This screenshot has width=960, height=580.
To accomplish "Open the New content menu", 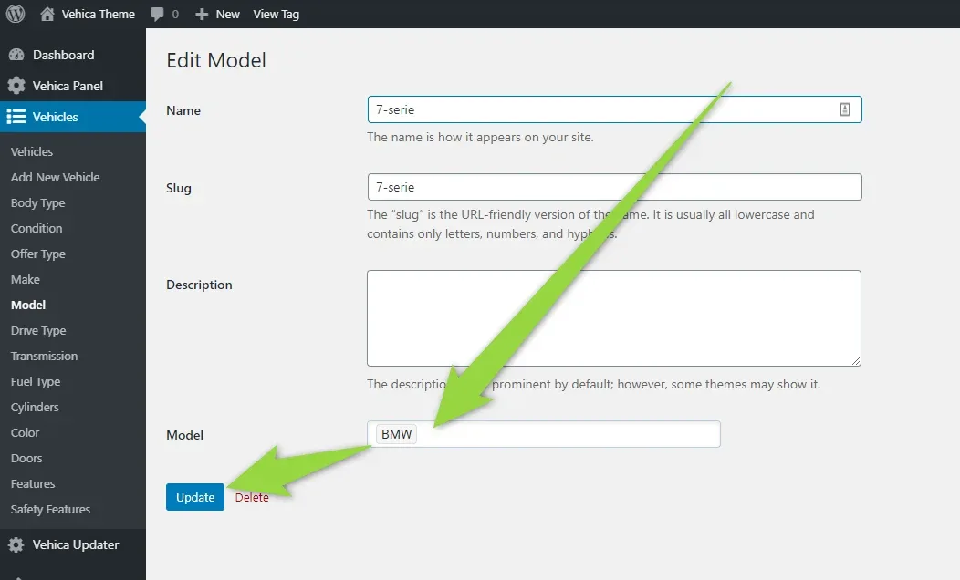I will tap(228, 14).
